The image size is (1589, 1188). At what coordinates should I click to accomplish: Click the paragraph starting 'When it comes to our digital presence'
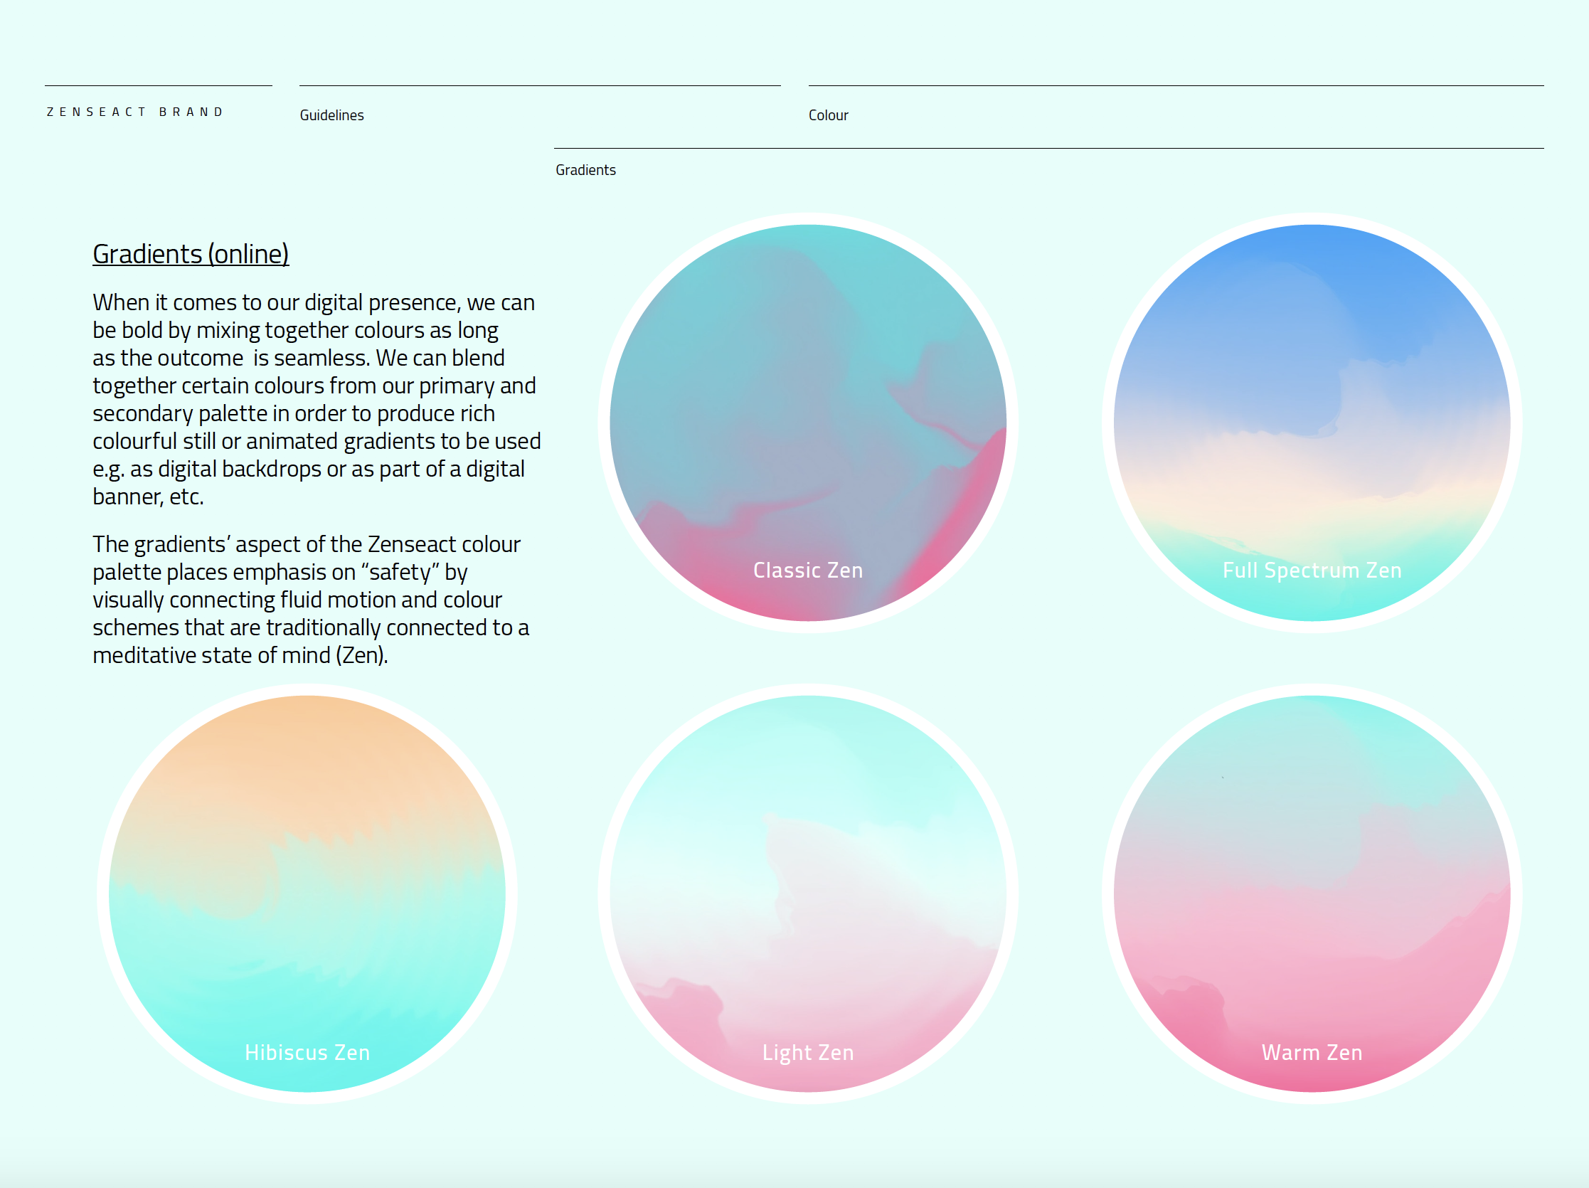coord(317,399)
